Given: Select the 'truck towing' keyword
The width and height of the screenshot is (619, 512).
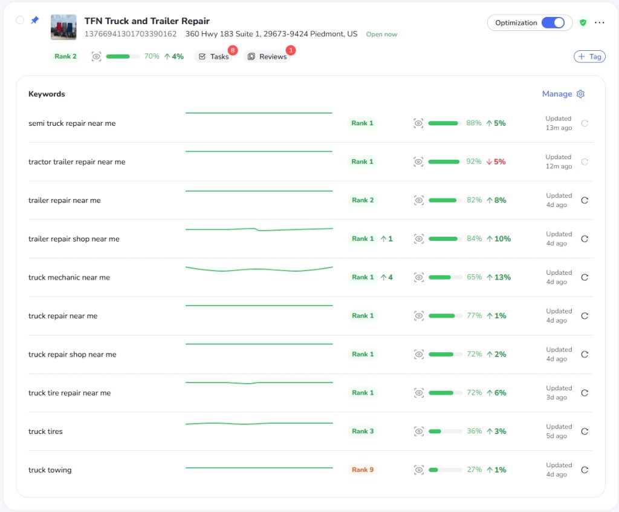Looking at the screenshot, I should click(x=50, y=470).
